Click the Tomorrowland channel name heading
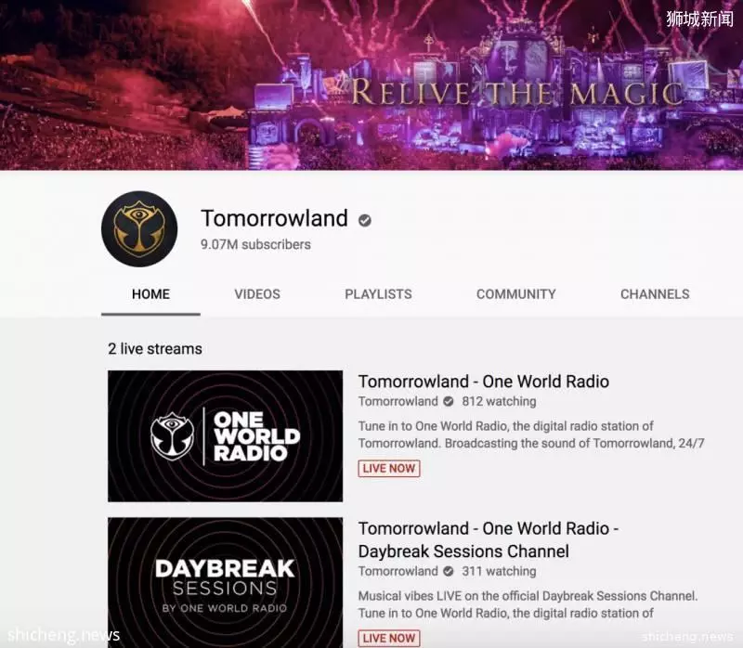743x648 pixels. pos(274,218)
